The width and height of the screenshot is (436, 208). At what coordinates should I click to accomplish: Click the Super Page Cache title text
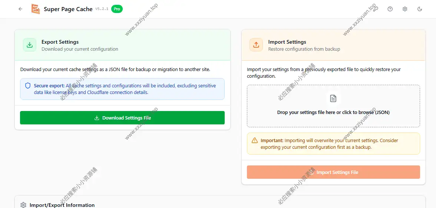pos(68,9)
